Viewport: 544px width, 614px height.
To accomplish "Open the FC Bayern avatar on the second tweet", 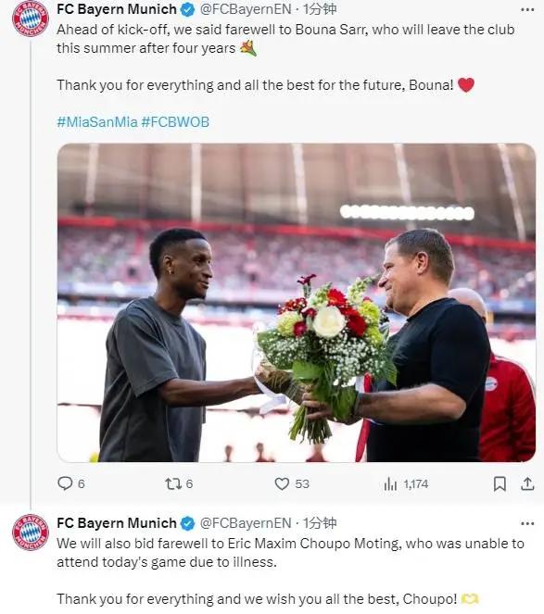I will (31, 533).
